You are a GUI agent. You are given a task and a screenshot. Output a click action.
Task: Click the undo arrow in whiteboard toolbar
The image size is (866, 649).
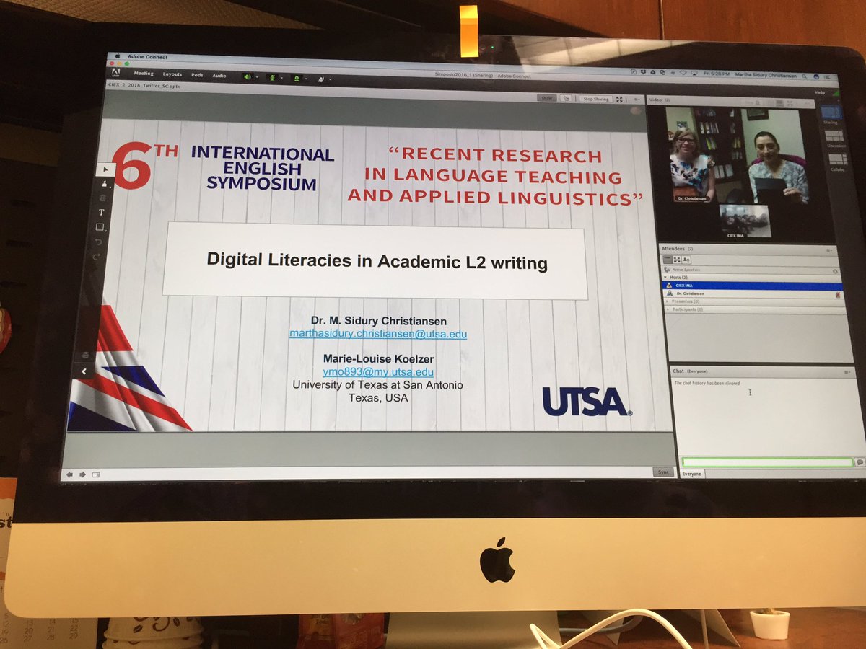(x=99, y=242)
